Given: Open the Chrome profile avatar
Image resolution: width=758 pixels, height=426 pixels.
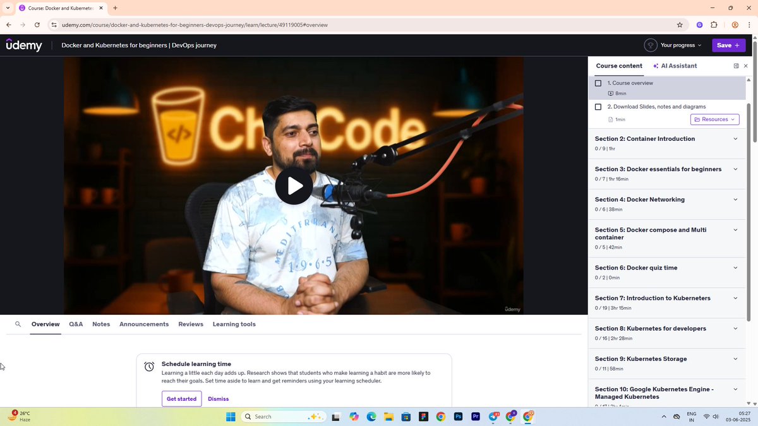Looking at the screenshot, I should point(735,25).
